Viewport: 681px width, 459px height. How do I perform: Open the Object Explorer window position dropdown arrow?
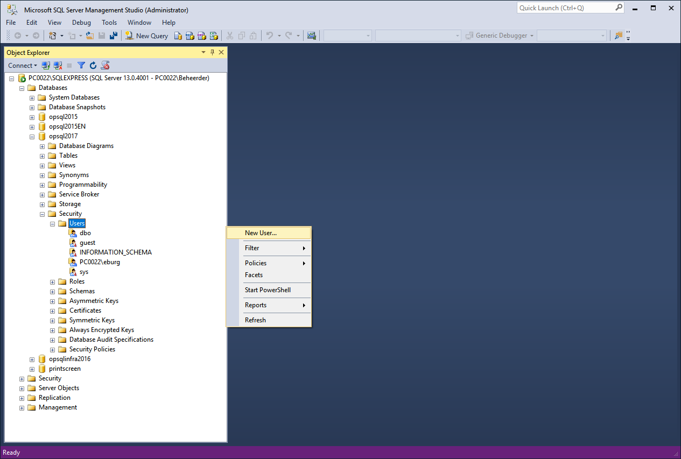[x=203, y=52]
